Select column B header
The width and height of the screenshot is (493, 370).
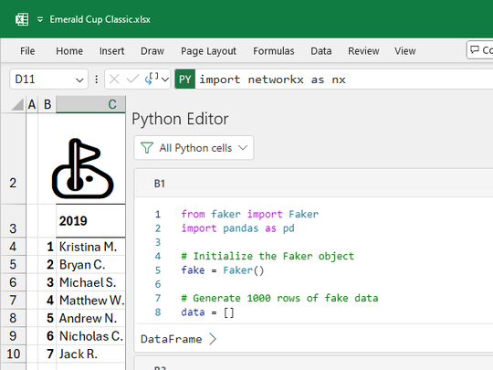[x=47, y=104]
